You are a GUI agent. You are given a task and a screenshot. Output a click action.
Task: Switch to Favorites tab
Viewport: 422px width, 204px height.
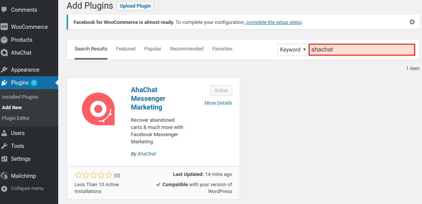pos(222,49)
